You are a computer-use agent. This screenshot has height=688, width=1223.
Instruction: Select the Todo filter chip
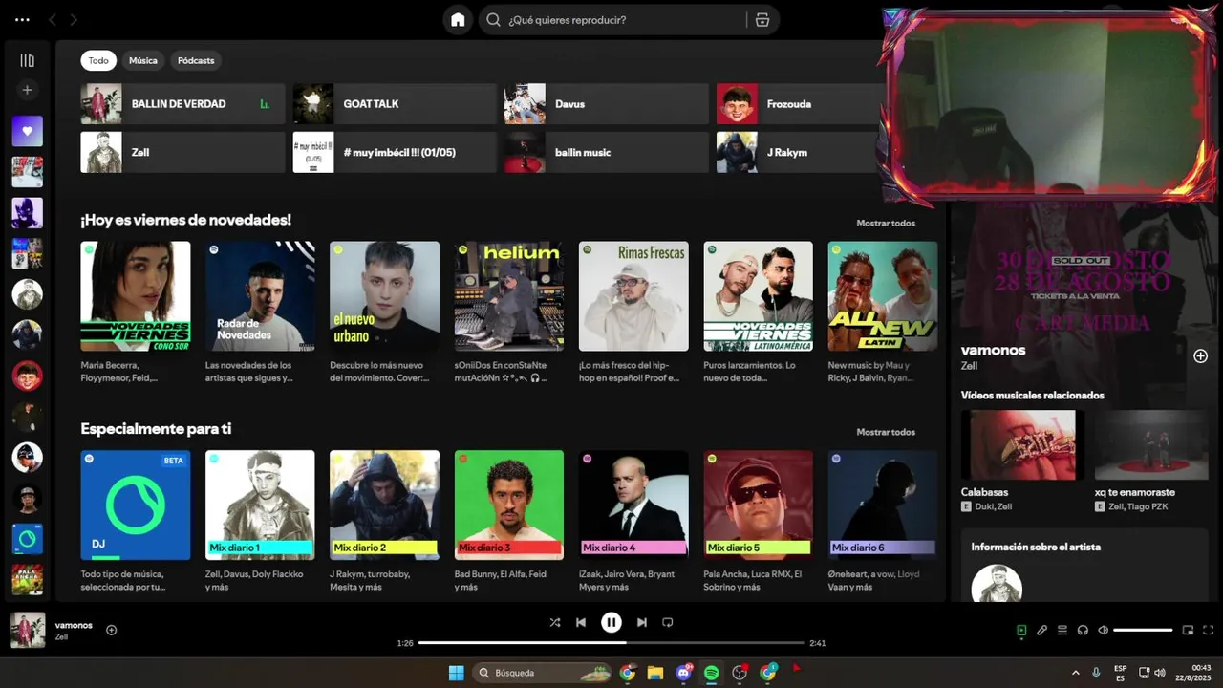tap(98, 60)
